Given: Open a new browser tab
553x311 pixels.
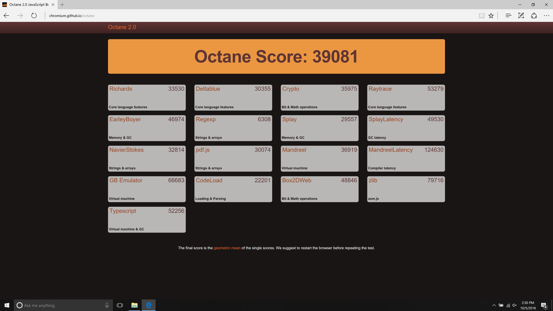Looking at the screenshot, I should pyautogui.click(x=62, y=5).
